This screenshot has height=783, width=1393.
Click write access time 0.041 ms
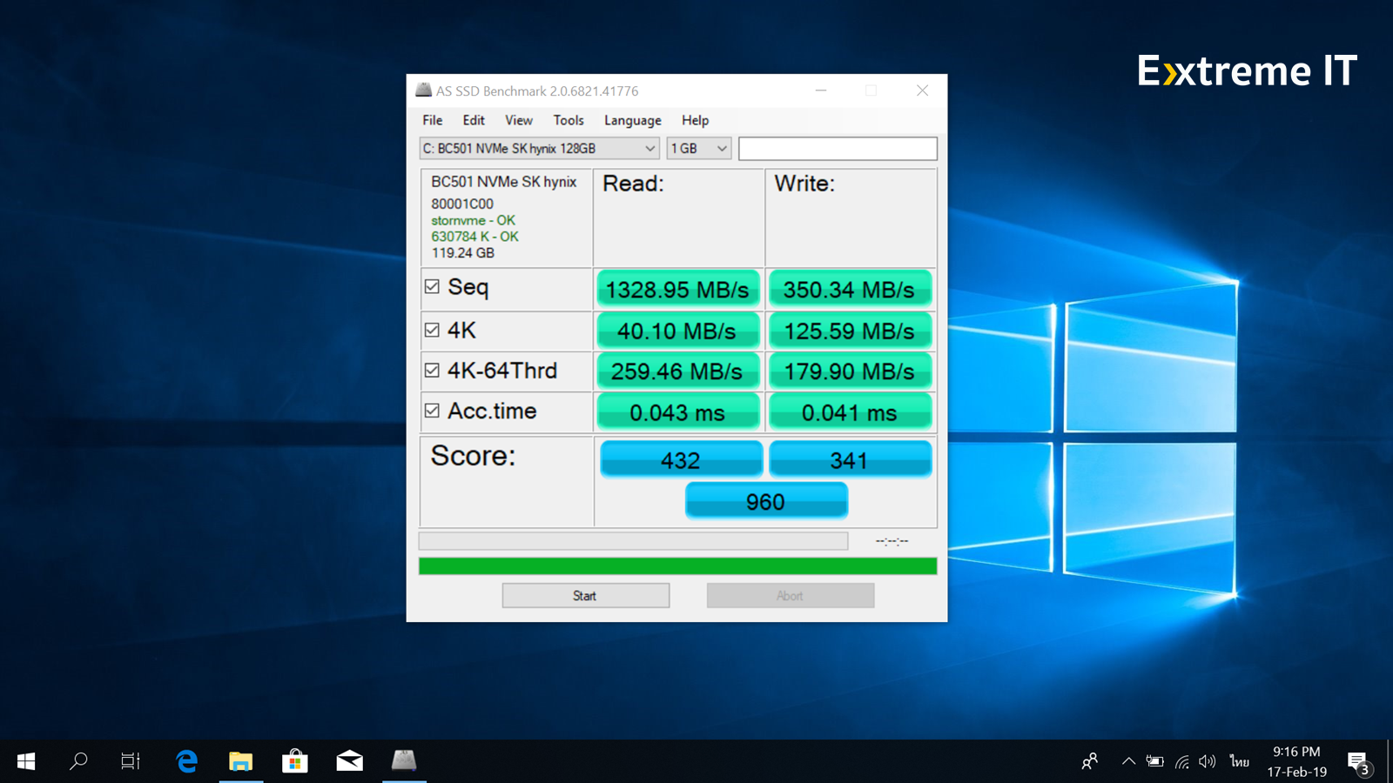click(x=850, y=412)
